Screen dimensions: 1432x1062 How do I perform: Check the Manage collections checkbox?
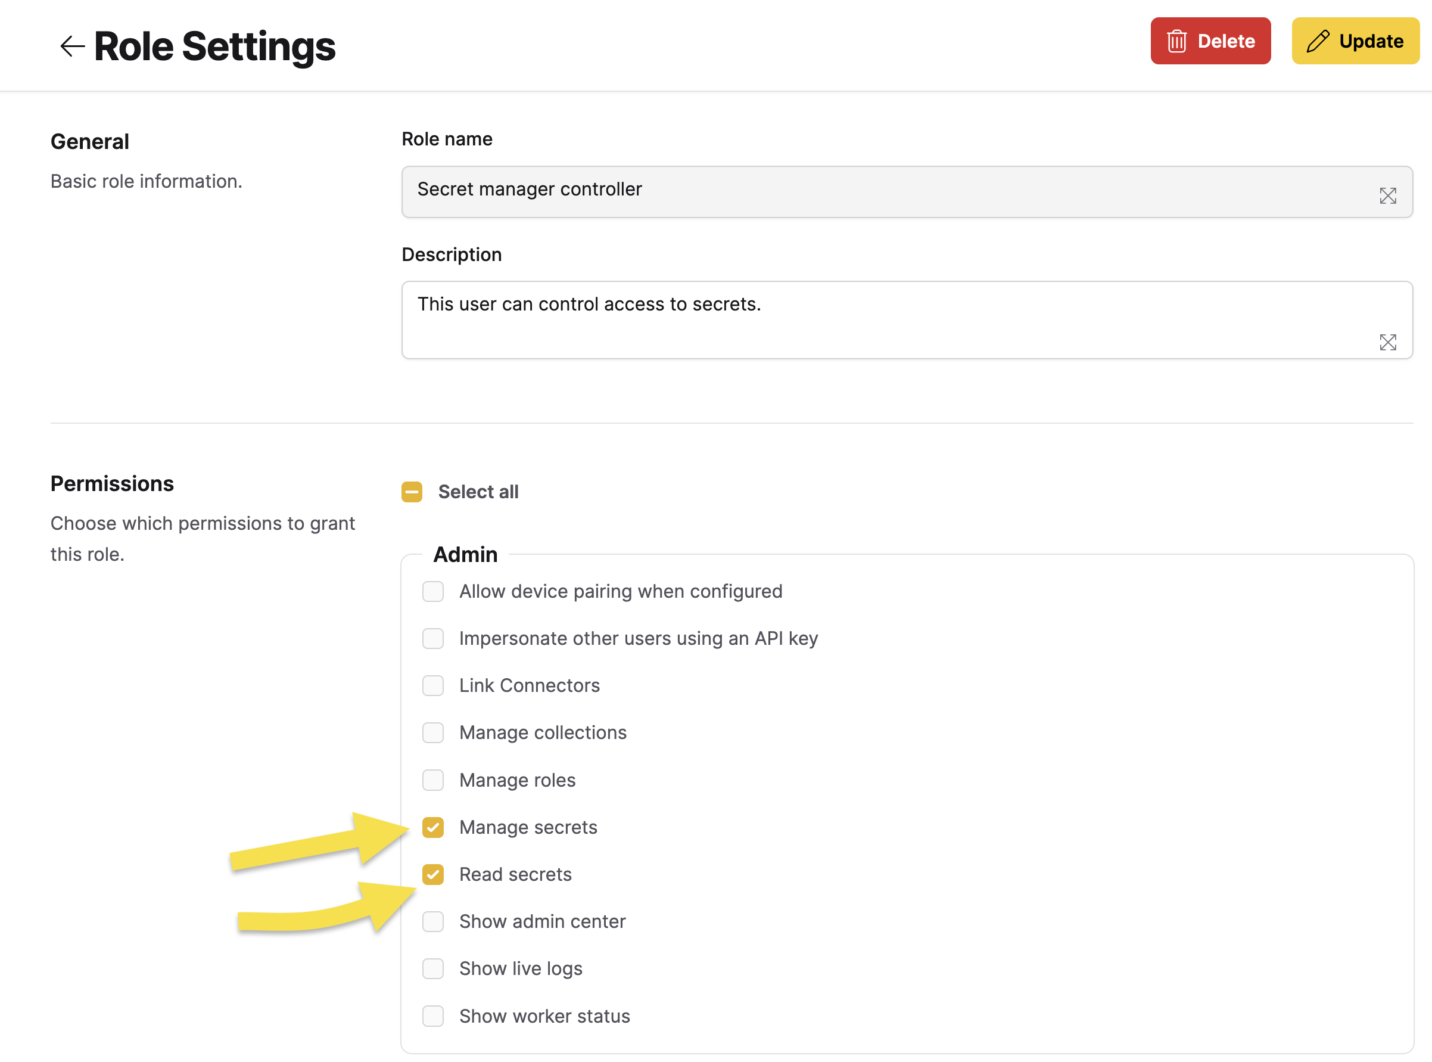tap(433, 732)
